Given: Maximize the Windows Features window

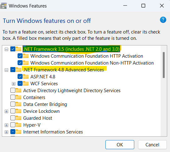Looking at the screenshot, I should pyautogui.click(x=143, y=6).
